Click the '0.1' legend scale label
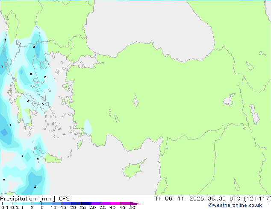The height and width of the screenshot is (209, 271). coord(5,207)
